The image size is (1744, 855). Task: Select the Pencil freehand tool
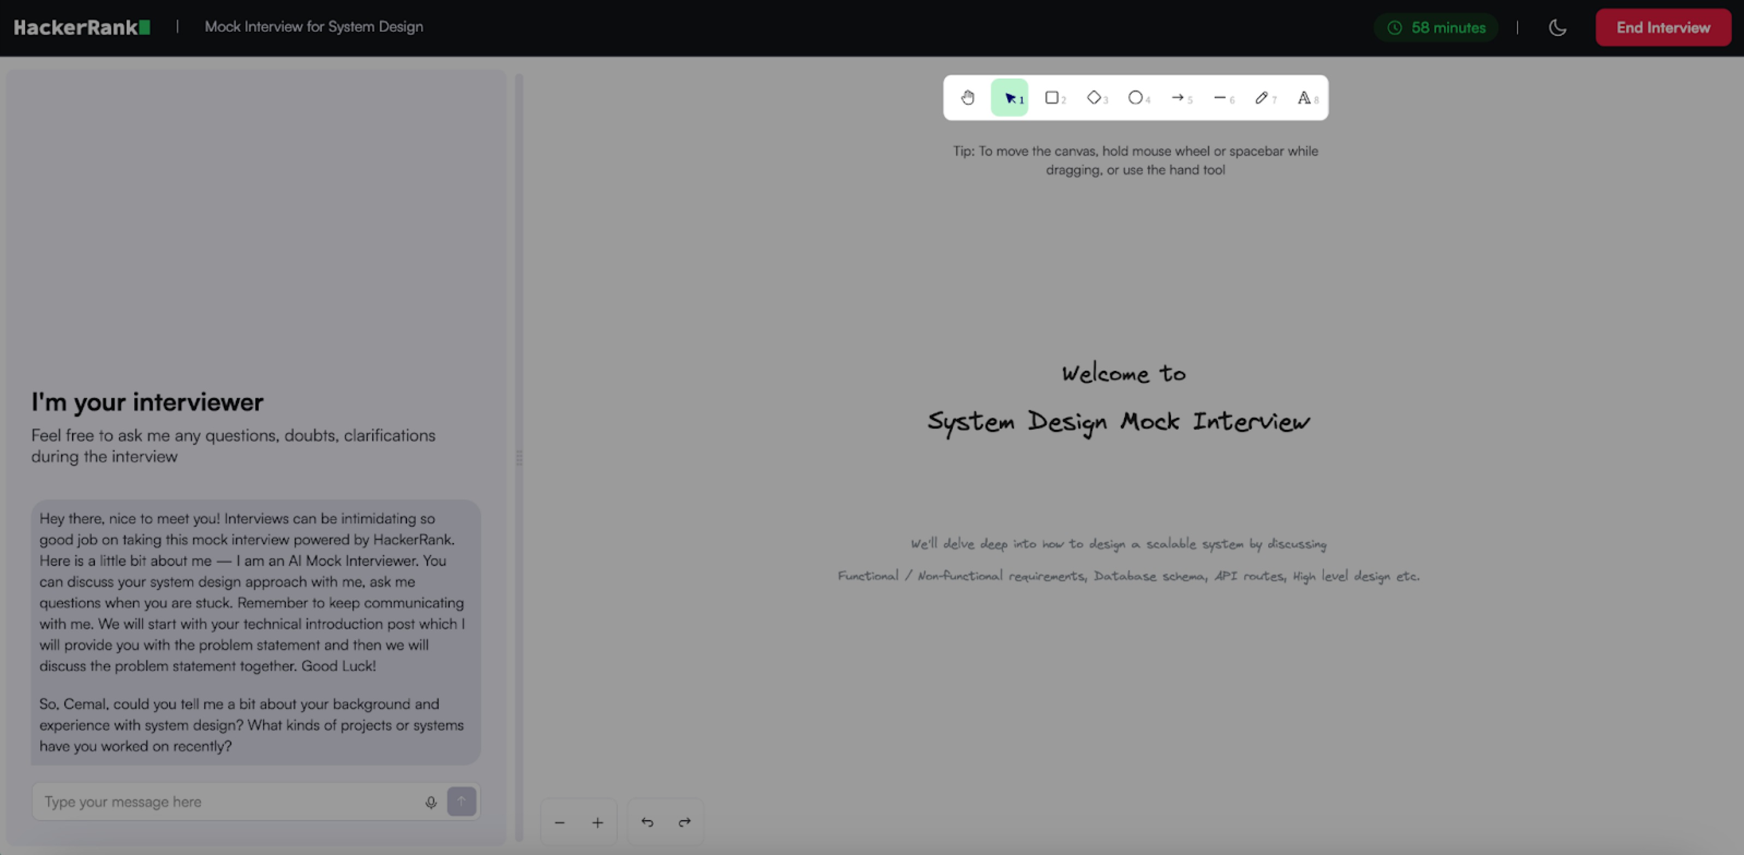tap(1262, 98)
